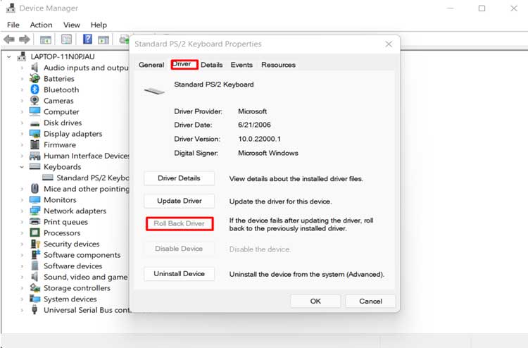This screenshot has height=348, width=528.
Task: Switch to the Events tab
Action: [x=241, y=65]
